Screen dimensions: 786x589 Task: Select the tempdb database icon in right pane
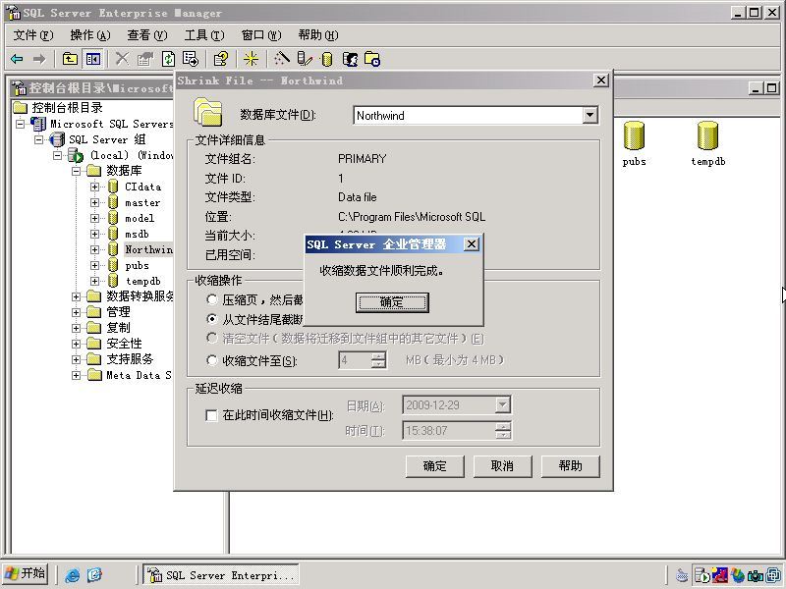tap(707, 136)
